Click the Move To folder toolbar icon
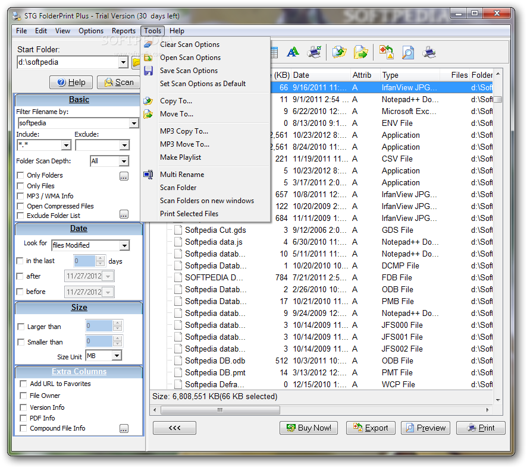527x468 pixels. [x=360, y=52]
